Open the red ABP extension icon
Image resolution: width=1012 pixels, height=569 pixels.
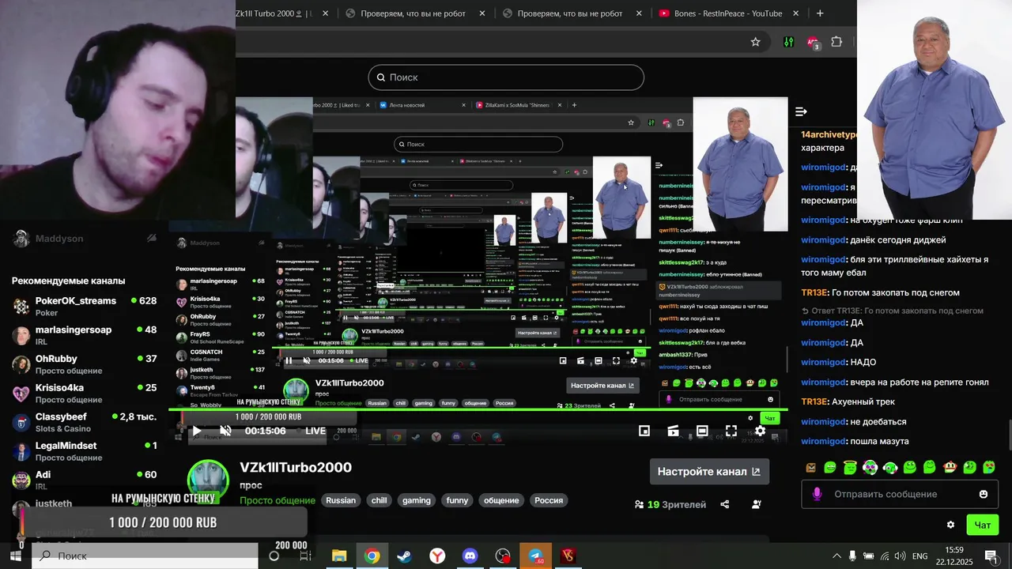(813, 42)
